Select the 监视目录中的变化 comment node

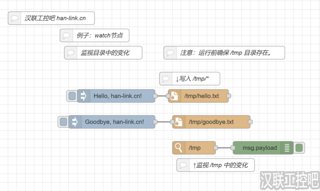[x=108, y=53]
